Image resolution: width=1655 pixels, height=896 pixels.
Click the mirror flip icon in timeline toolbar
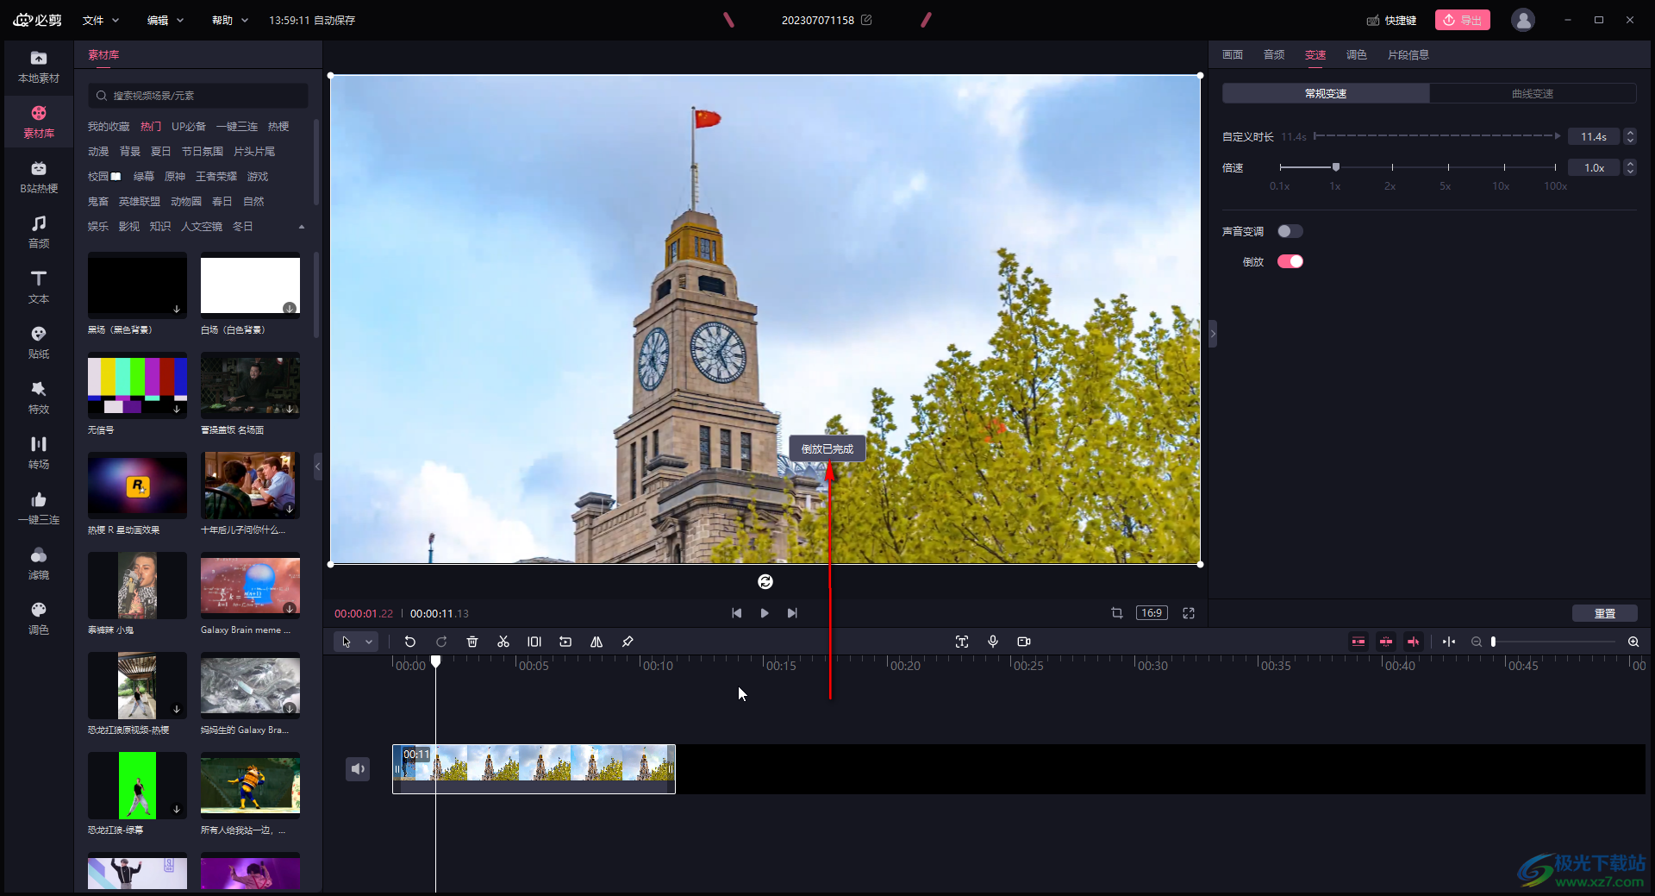[x=596, y=642]
